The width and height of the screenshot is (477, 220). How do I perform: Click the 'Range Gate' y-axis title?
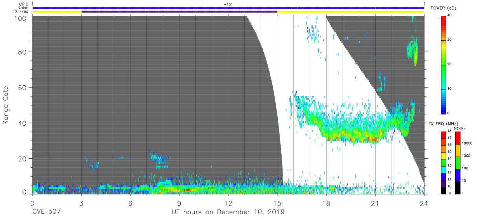6,106
